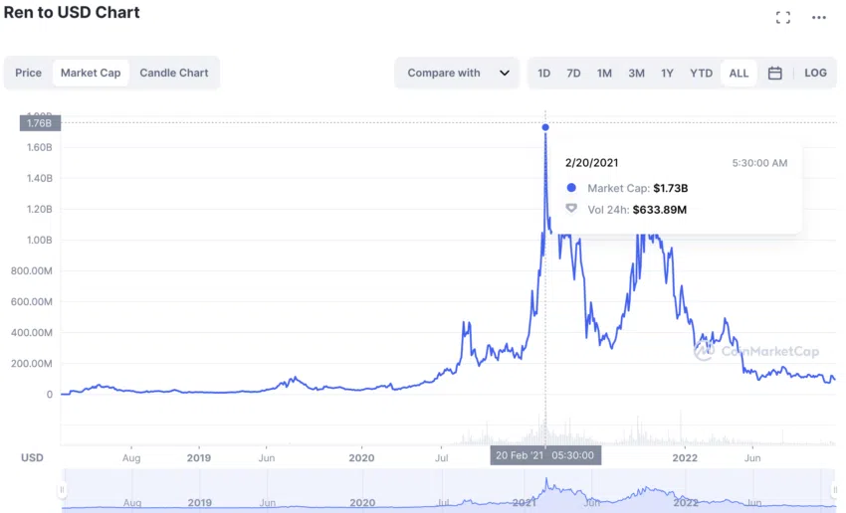This screenshot has width=846, height=513.
Task: Click the peak data point on chart
Action: point(545,127)
